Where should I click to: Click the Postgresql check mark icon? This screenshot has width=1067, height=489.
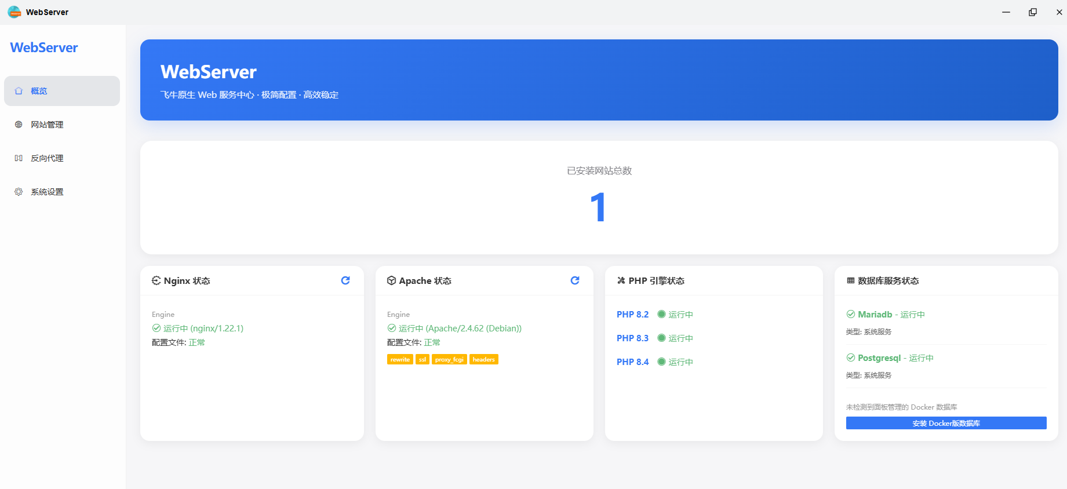pos(851,357)
